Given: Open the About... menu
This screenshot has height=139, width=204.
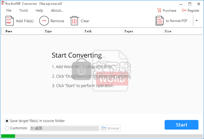Looking at the screenshot, I should coord(57,10).
